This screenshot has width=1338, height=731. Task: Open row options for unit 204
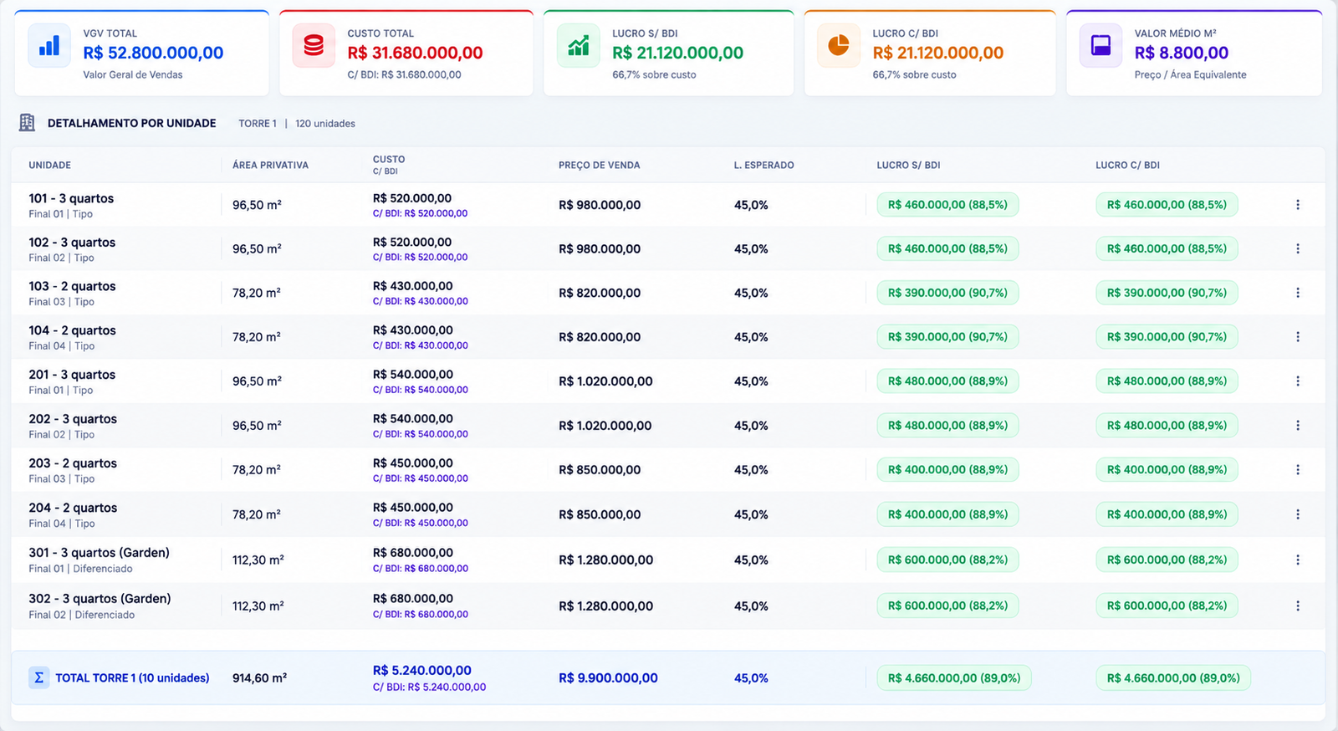1298,514
